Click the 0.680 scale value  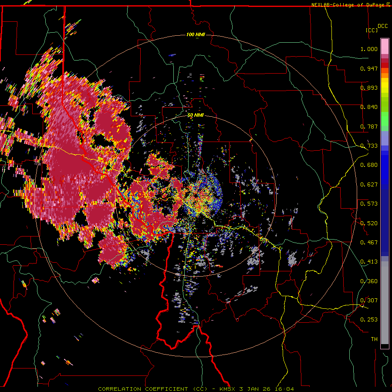369,165
